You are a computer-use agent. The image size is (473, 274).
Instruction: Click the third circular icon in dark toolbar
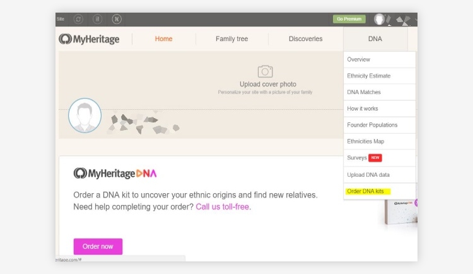[117, 20]
